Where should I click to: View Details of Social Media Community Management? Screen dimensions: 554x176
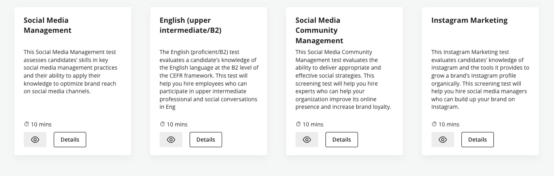tap(342, 140)
